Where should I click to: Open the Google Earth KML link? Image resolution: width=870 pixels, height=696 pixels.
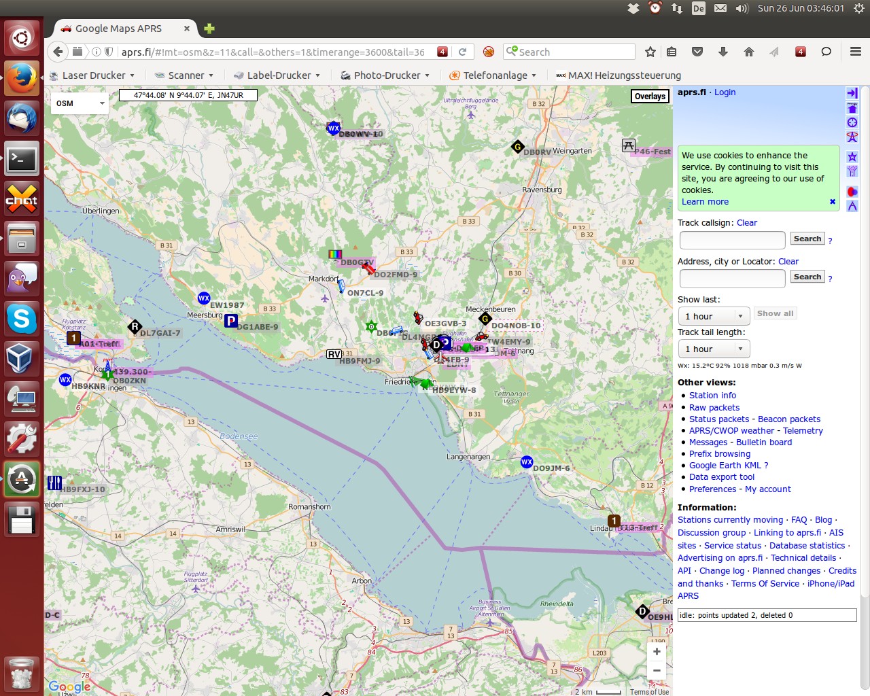725,466
